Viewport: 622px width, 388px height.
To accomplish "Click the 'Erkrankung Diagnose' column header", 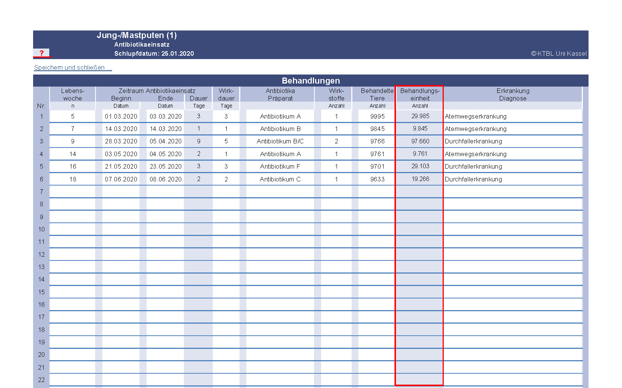I will point(513,95).
